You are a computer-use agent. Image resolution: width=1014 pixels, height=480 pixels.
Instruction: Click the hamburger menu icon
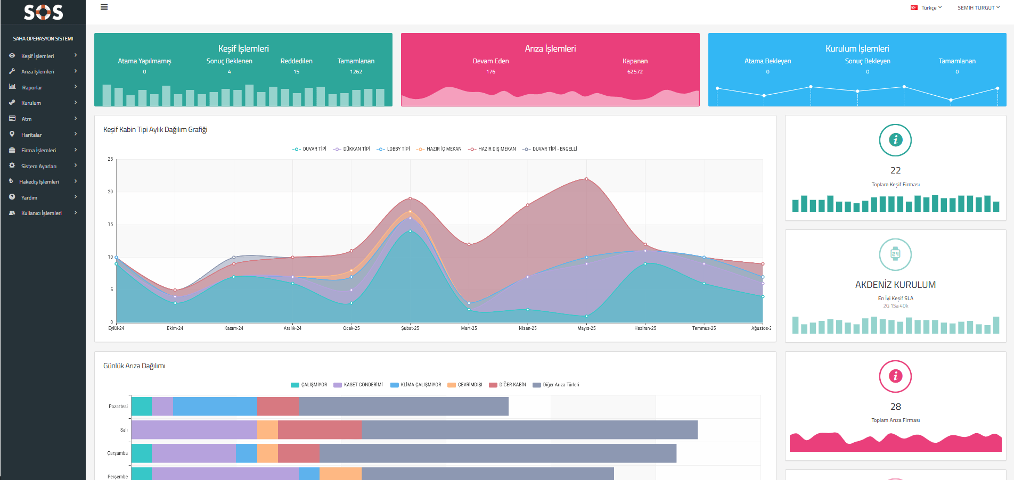104,7
